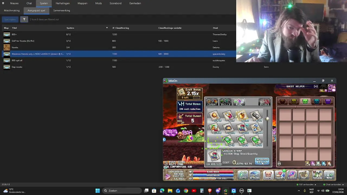
Task: Open the Combat stamps tab
Action: 212,102
